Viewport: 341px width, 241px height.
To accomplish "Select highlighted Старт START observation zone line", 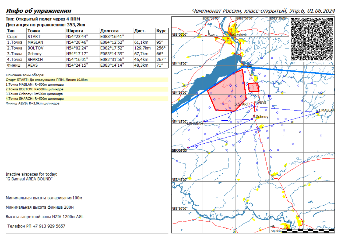I will click(x=47, y=80).
